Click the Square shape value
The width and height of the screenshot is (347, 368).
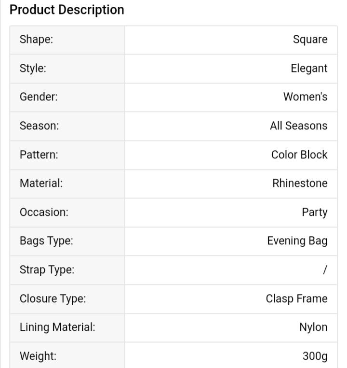tap(310, 40)
